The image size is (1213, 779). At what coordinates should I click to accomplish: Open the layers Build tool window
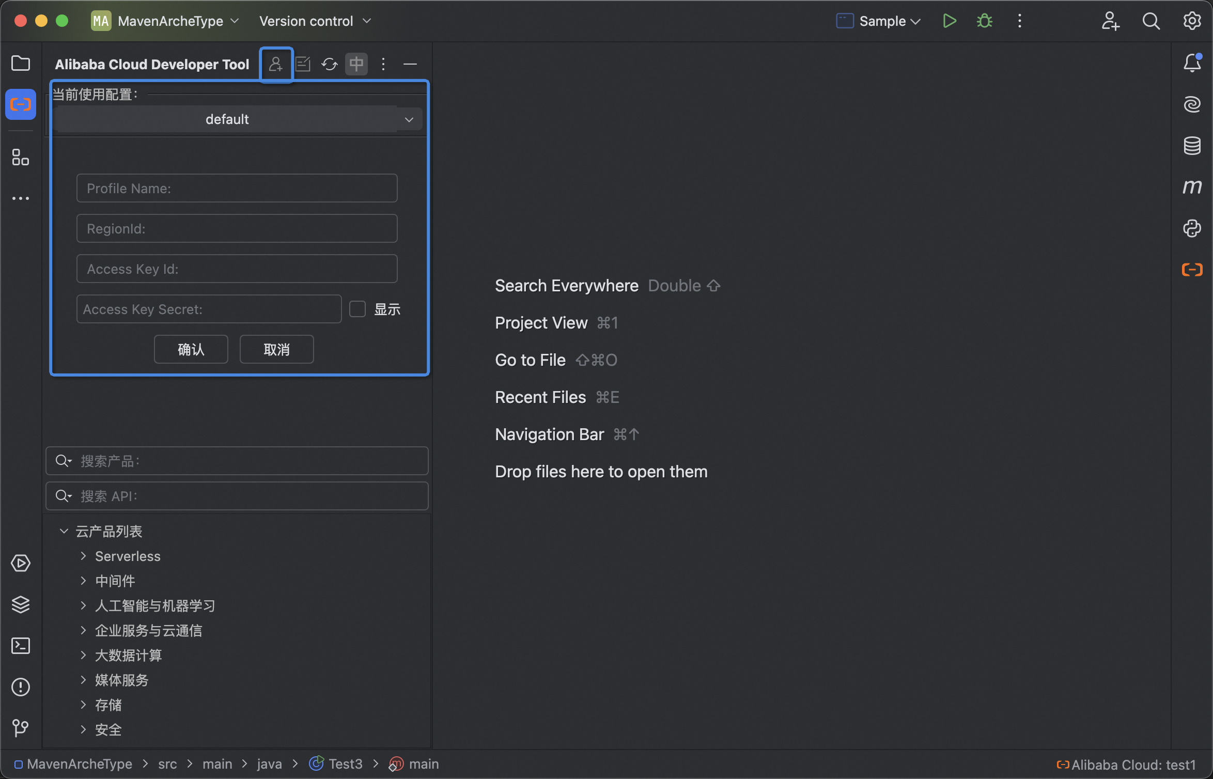[x=21, y=604]
